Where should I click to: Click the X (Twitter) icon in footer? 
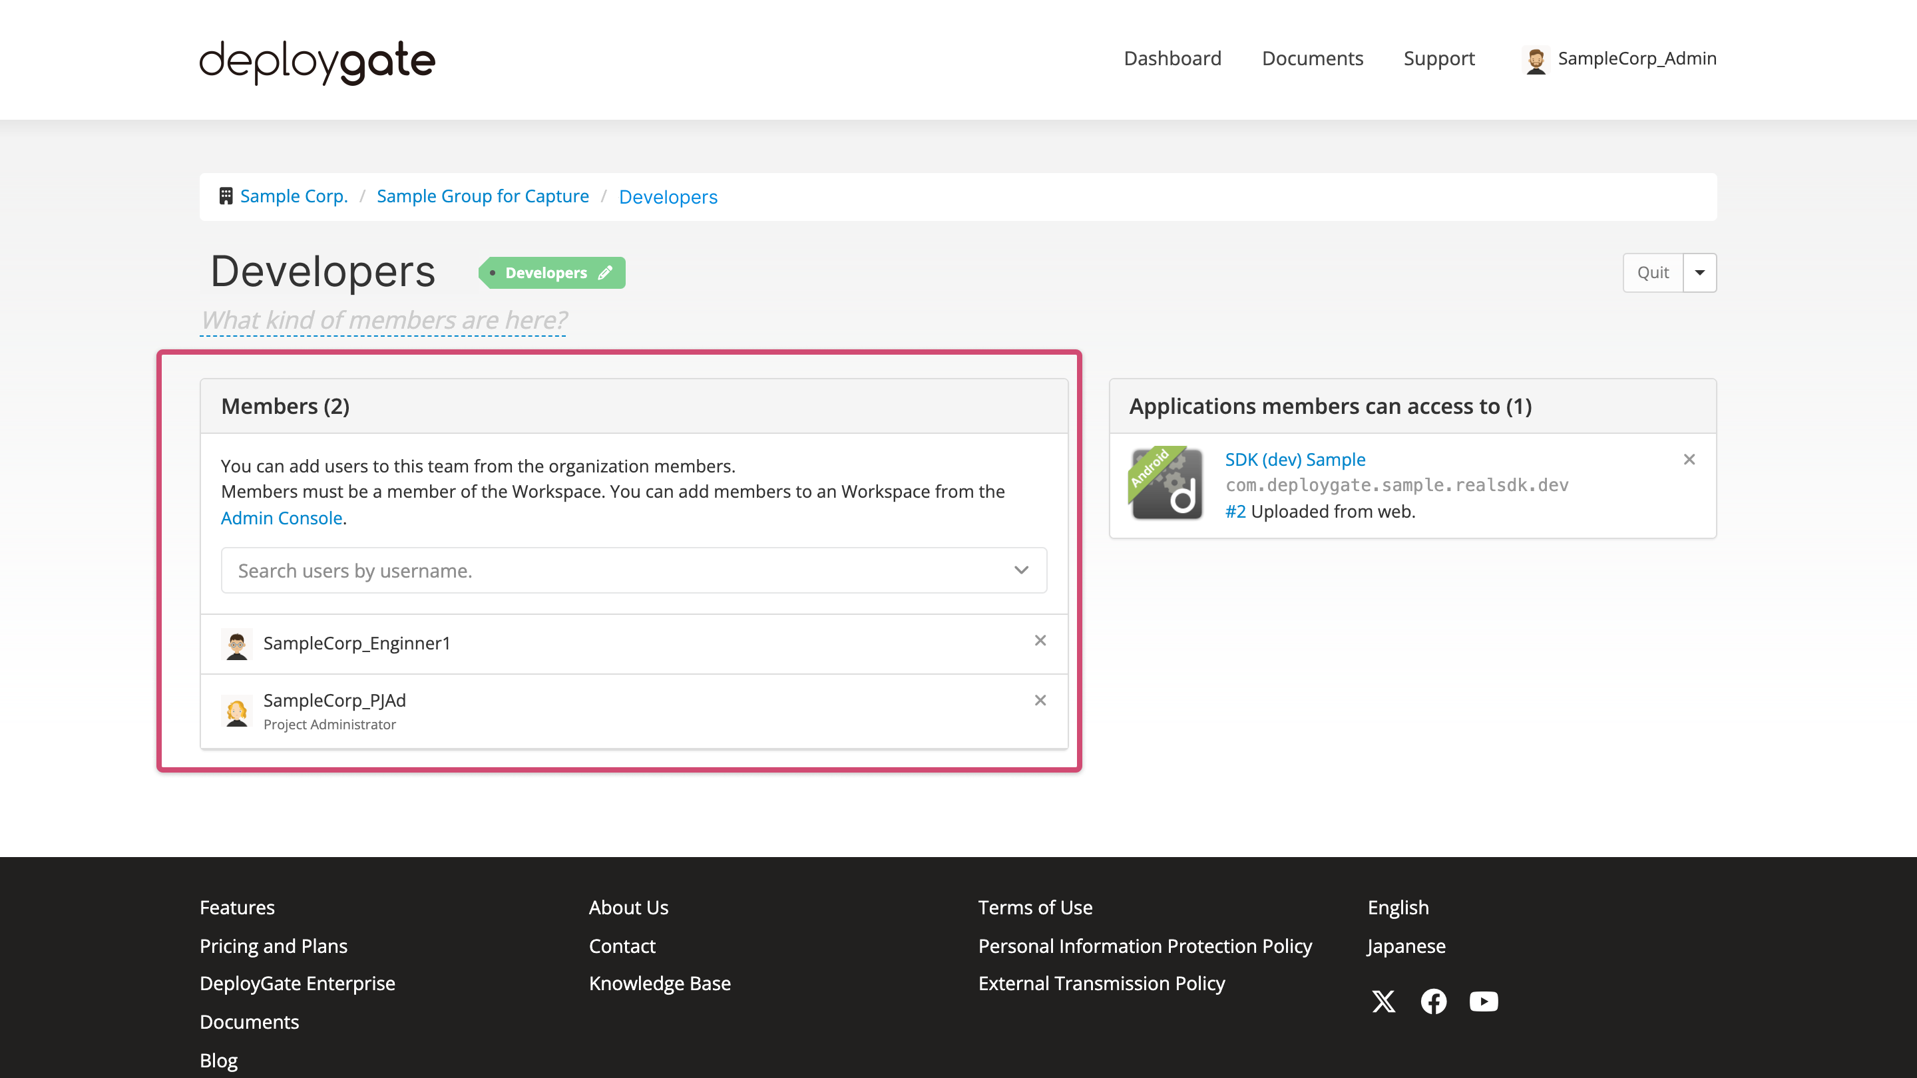1383,1001
